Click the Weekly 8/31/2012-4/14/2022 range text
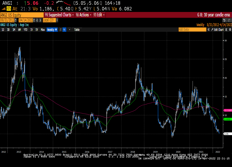The width and height of the screenshot is (232, 167). (214, 25)
